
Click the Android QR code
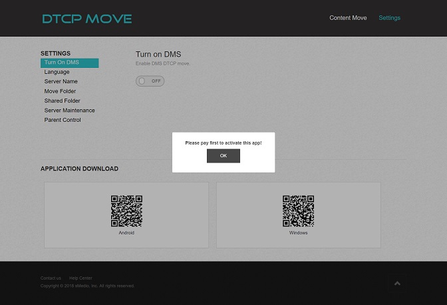(126, 211)
